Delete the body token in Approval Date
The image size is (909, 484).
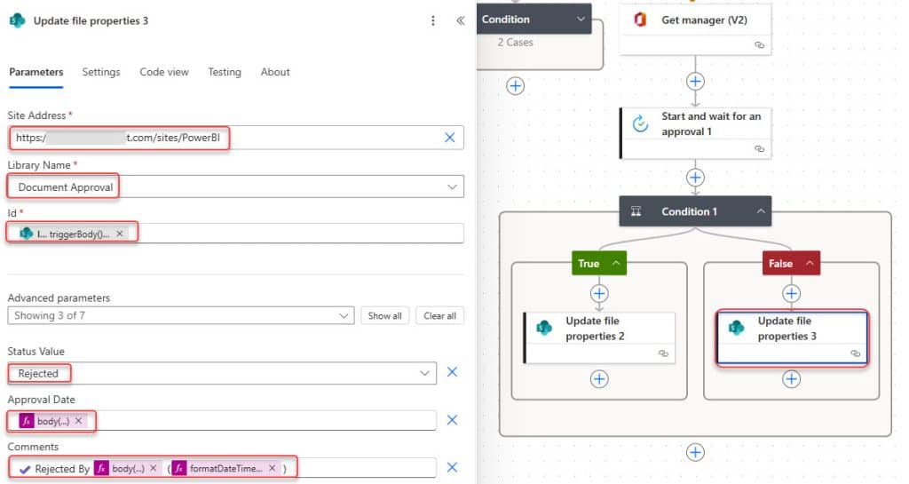pos(78,421)
